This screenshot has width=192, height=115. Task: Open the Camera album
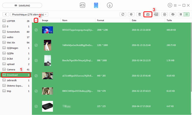tap(16, 69)
